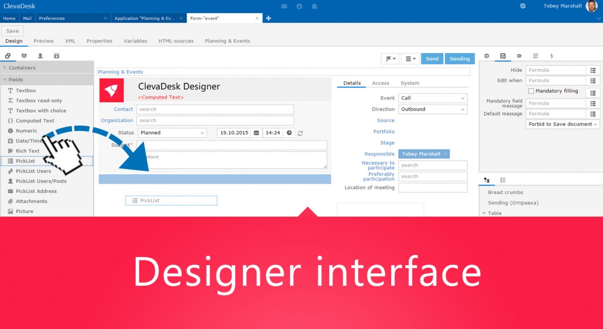Open the Event dropdown showing Call

(433, 98)
